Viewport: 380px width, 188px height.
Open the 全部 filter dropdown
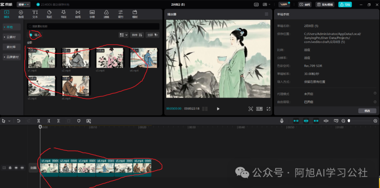point(152,35)
